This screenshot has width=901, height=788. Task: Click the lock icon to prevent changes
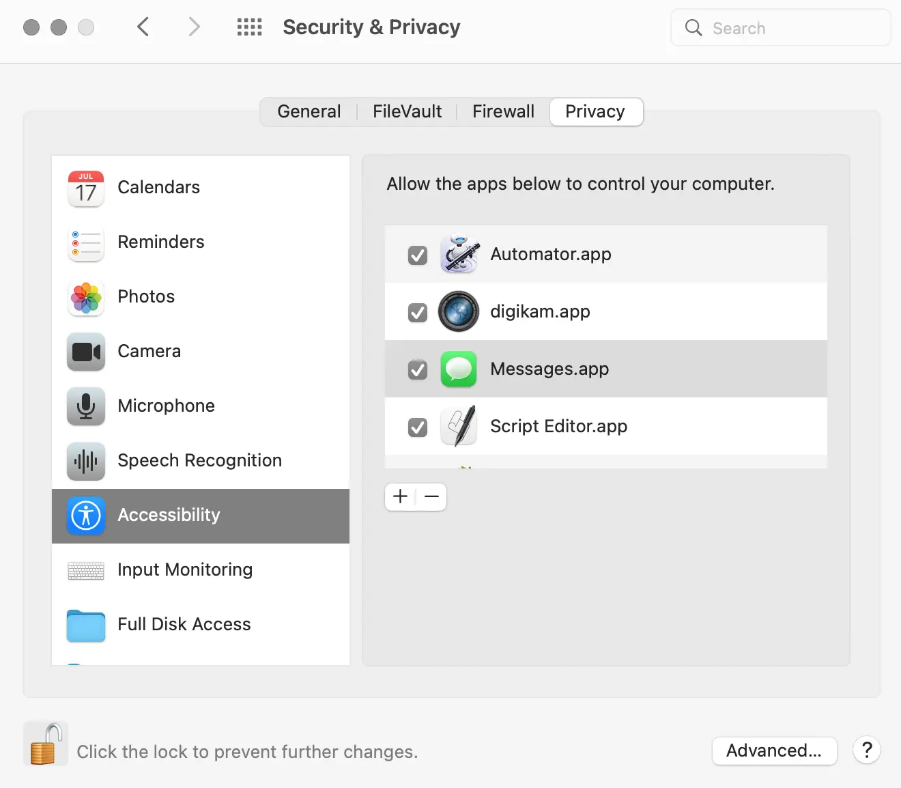coord(46,744)
